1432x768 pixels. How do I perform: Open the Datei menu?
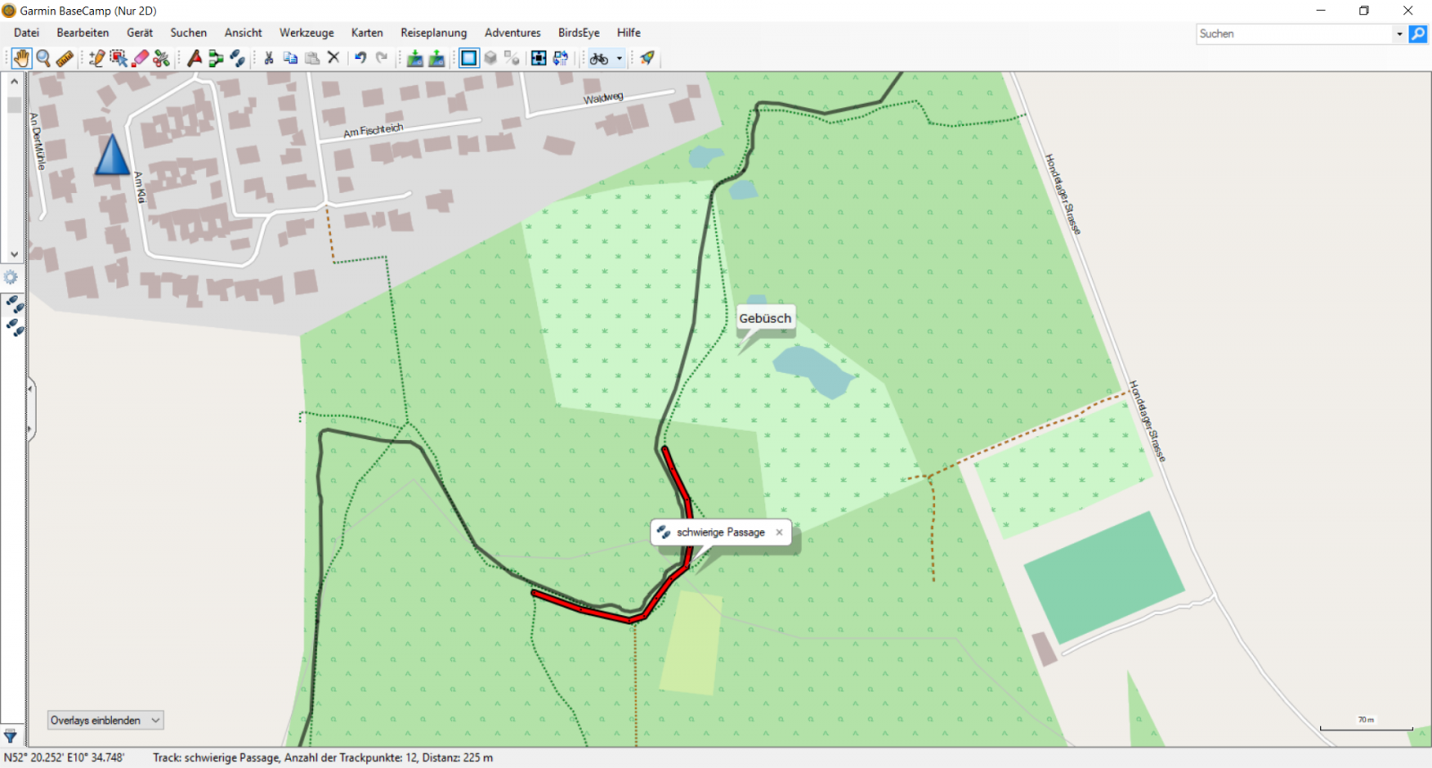[27, 33]
